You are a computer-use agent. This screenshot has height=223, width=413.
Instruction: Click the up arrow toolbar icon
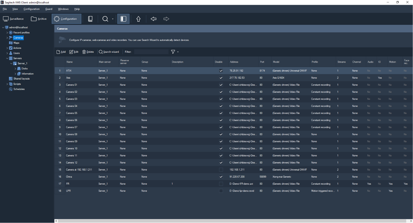(138, 19)
